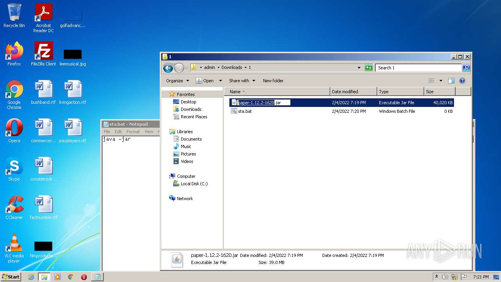The height and width of the screenshot is (282, 501).
Task: Select Recent Places in navigation pane
Action: (x=194, y=117)
